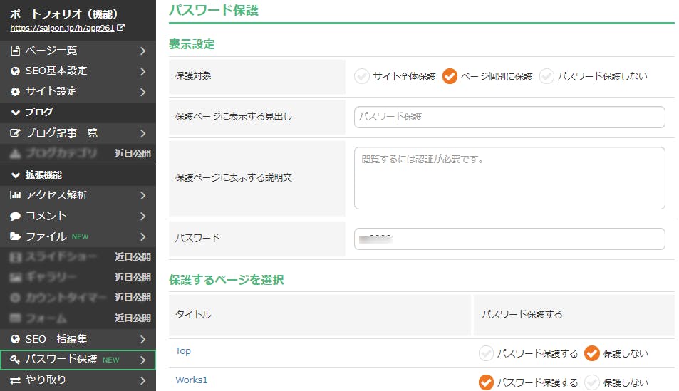Viewport: 679px width, 391px height.
Task: Click the external link icon beside site URL
Action: (x=121, y=28)
